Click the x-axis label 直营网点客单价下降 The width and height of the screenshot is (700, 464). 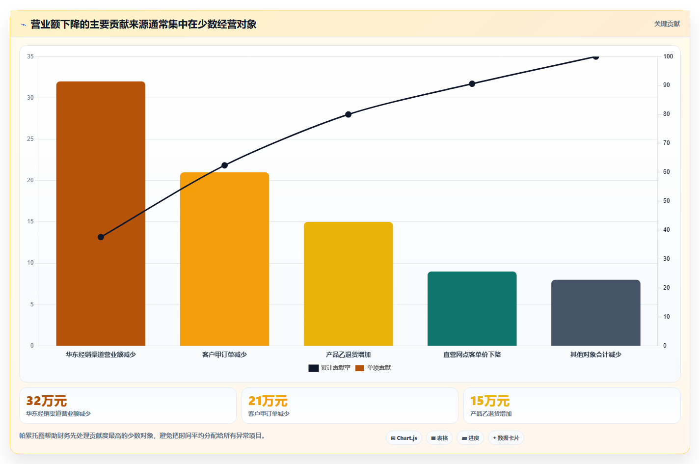472,355
